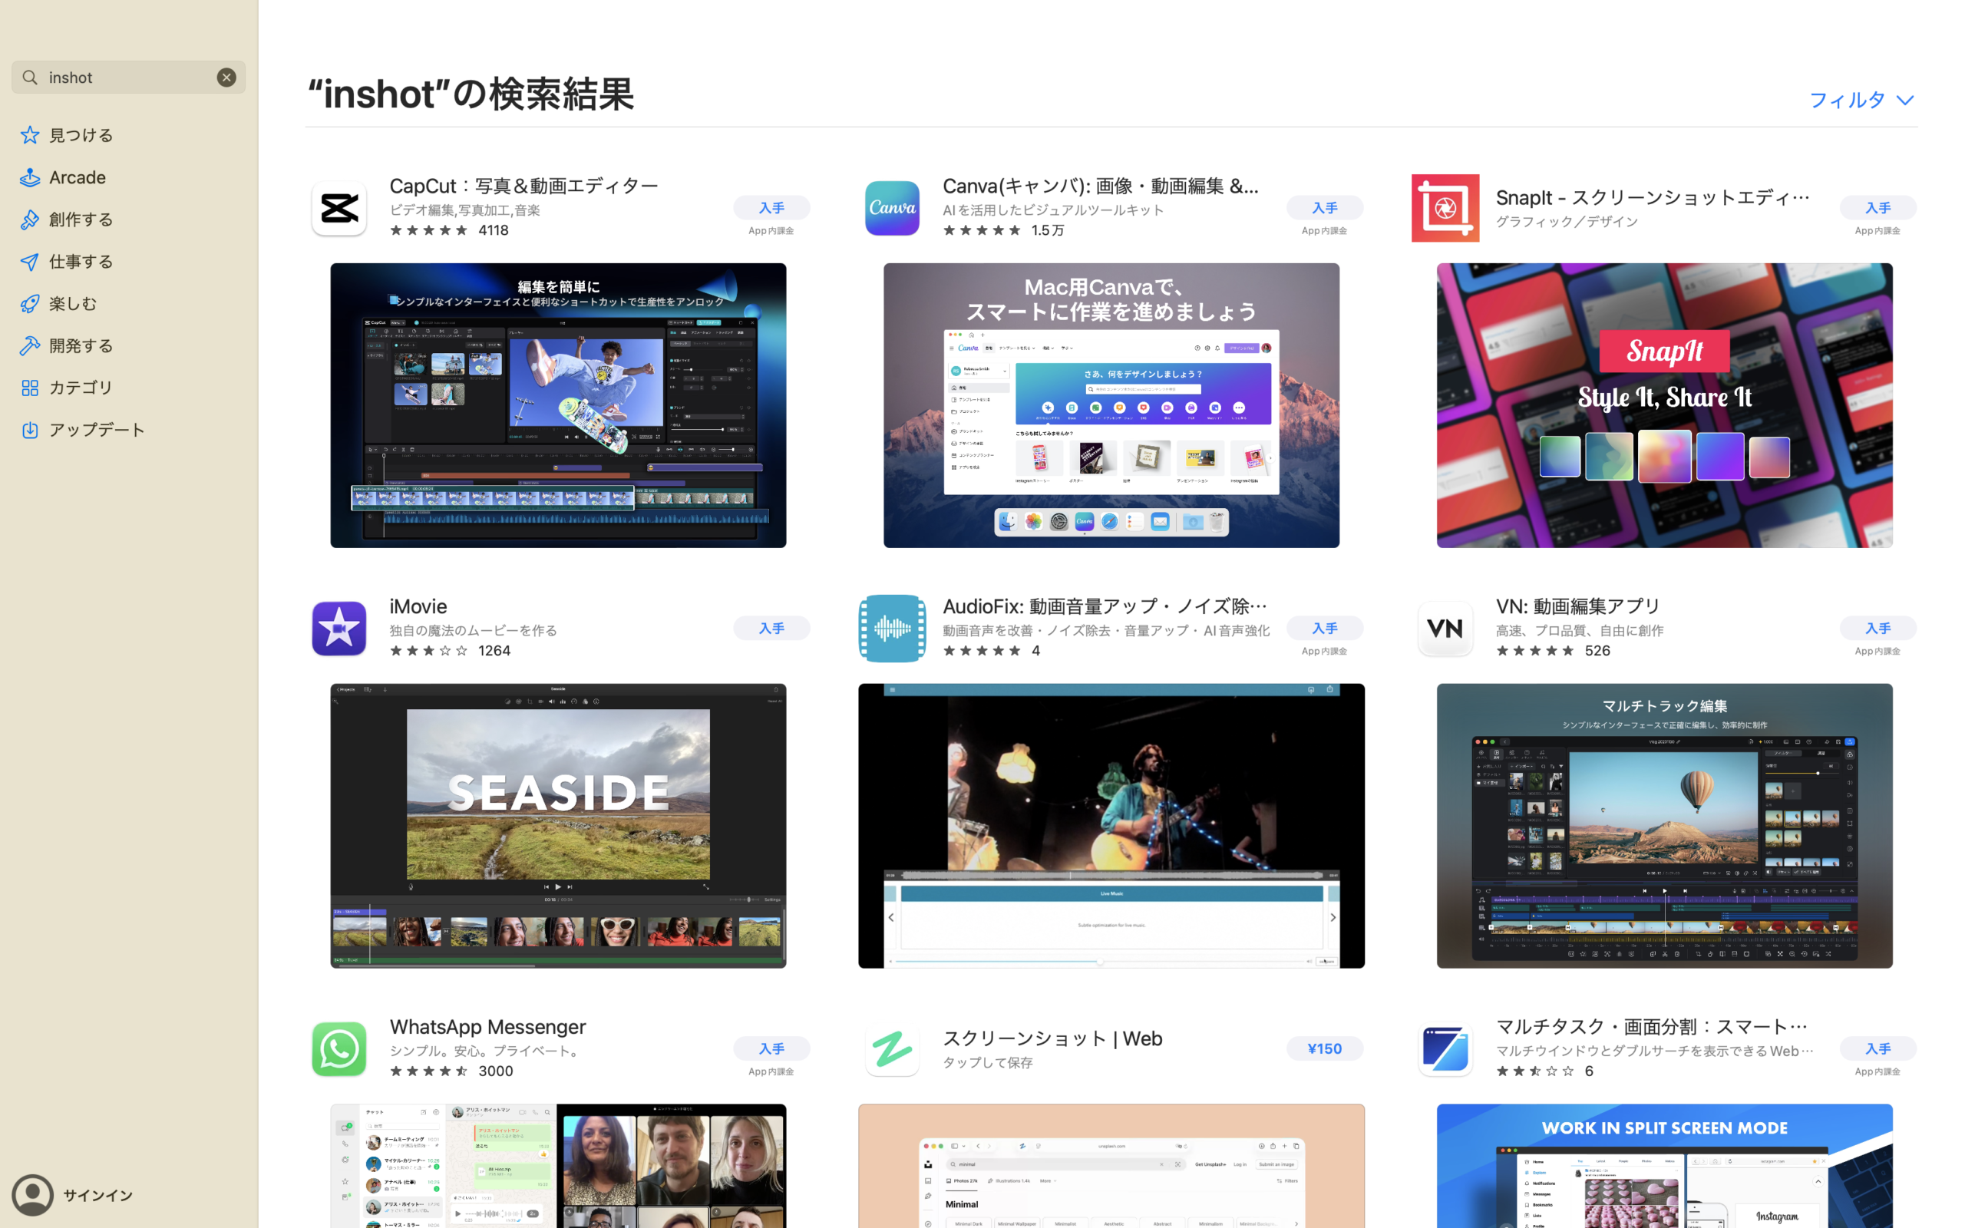Get SnapIt with 入手 button

pyautogui.click(x=1877, y=208)
